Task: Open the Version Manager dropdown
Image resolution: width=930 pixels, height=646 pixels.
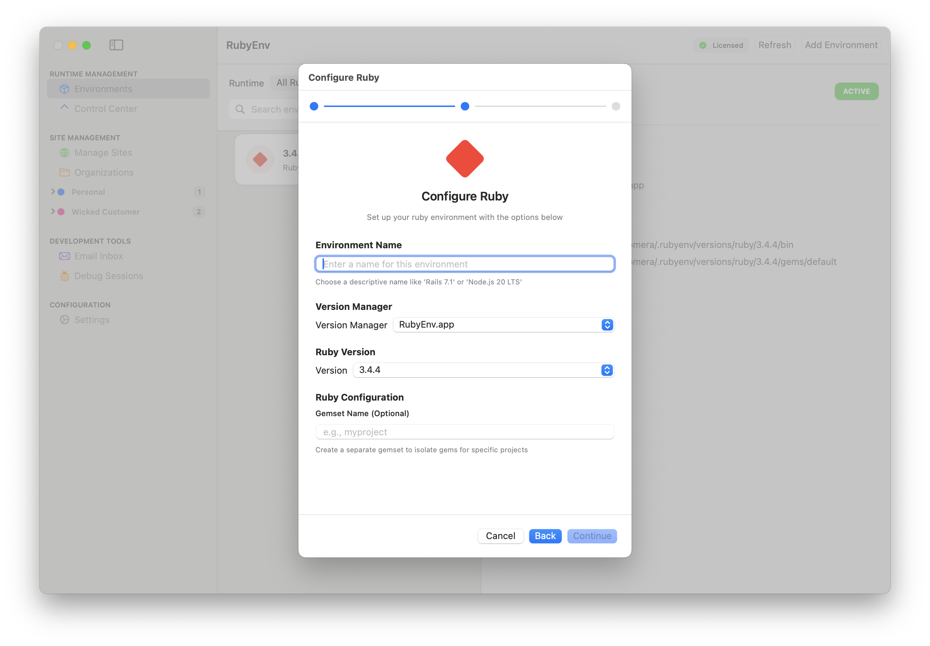Action: pyautogui.click(x=504, y=325)
